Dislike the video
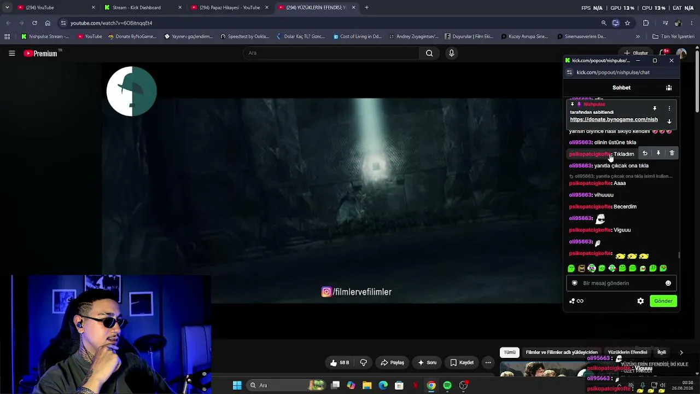The image size is (700, 394). tap(363, 362)
